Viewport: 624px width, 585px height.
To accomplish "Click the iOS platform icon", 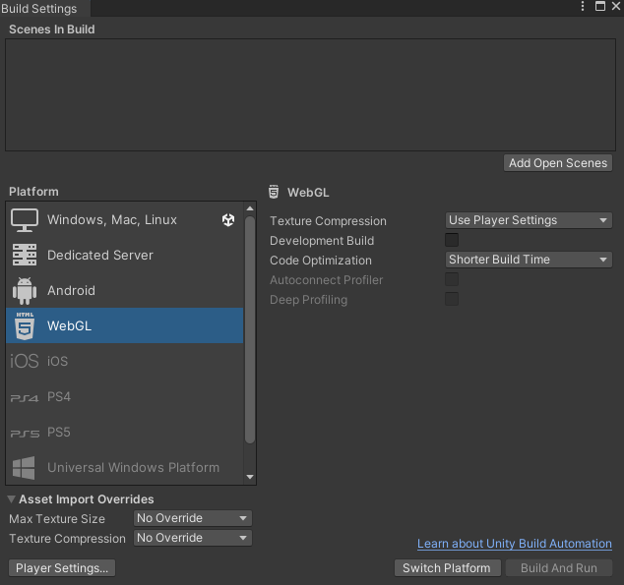I will [x=25, y=362].
